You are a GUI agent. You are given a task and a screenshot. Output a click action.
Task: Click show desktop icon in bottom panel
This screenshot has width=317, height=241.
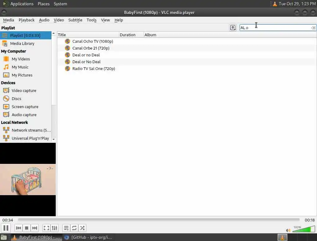tap(4, 237)
